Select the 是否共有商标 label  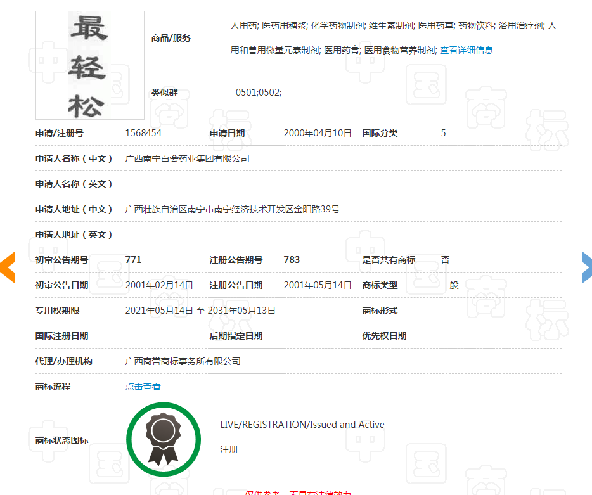pos(389,260)
